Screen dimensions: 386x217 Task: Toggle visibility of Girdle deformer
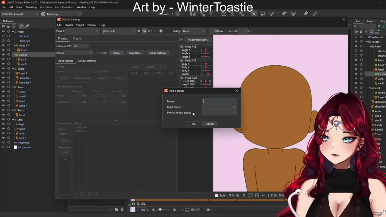[x=3, y=69]
